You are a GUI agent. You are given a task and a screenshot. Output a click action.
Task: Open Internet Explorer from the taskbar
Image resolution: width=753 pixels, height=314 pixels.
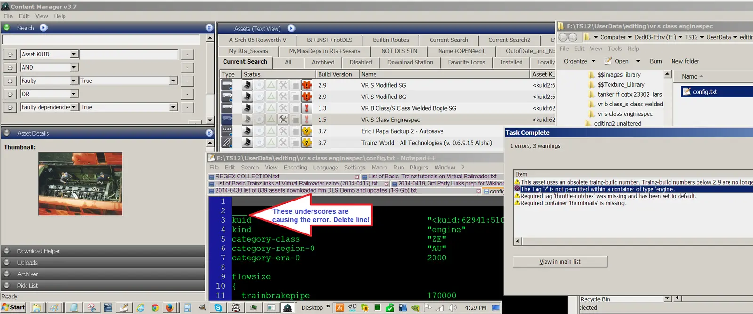[141, 308]
